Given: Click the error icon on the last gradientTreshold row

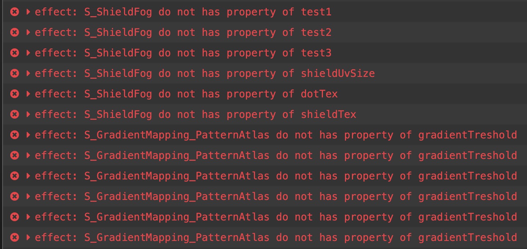Looking at the screenshot, I should (x=14, y=238).
